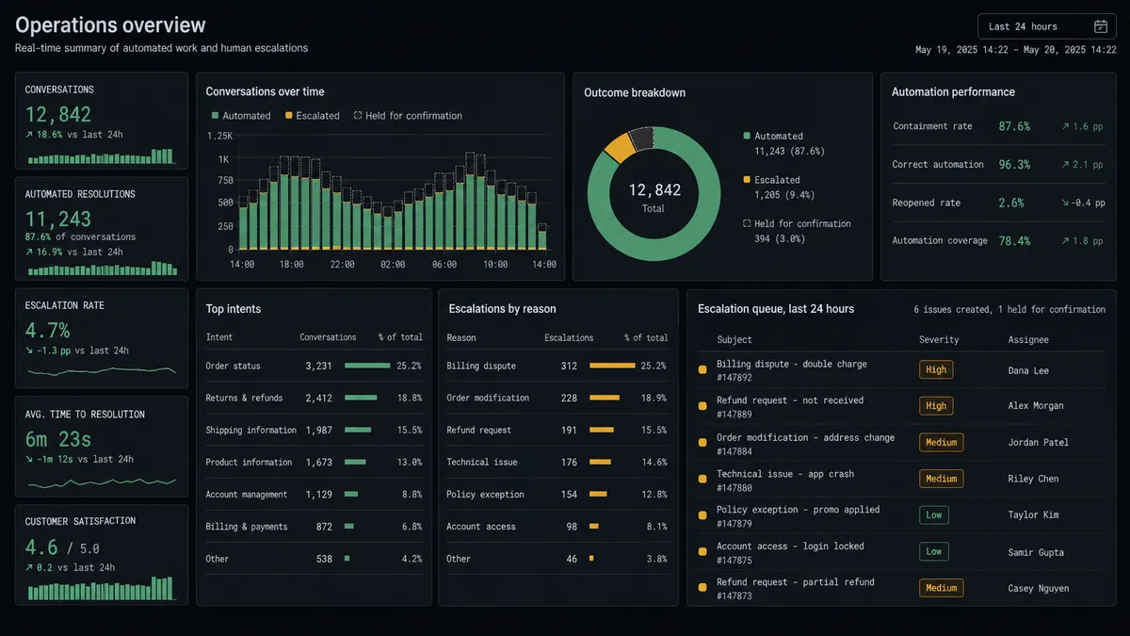Open the Last 24 hours date range dropdown
The height and width of the screenshot is (636, 1130).
[x=1047, y=26]
